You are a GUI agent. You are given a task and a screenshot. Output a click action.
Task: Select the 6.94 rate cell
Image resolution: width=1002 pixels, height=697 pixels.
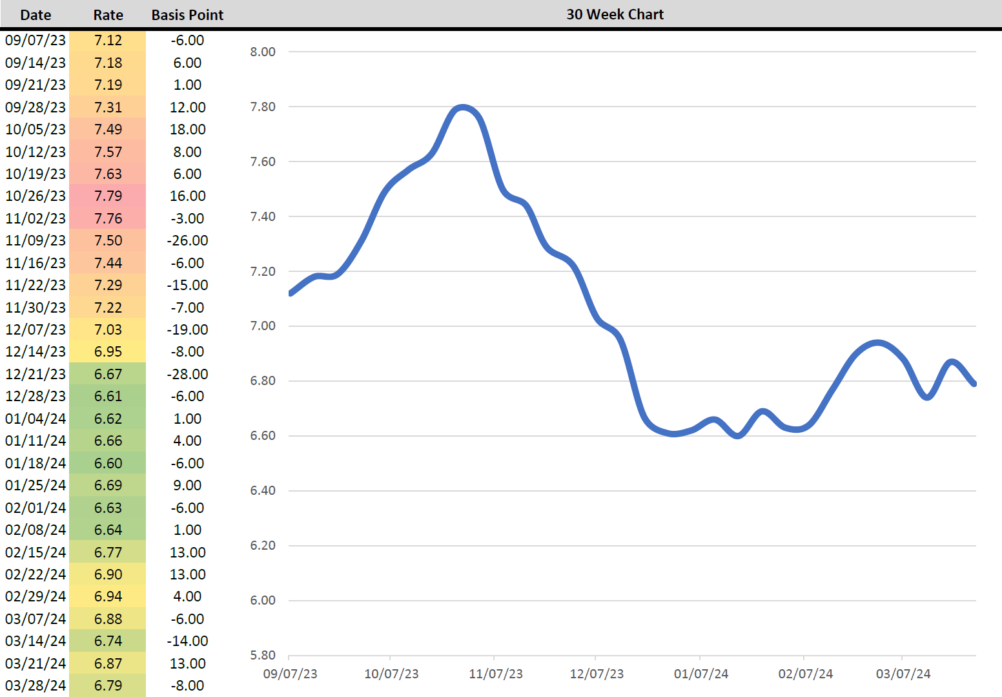108,596
